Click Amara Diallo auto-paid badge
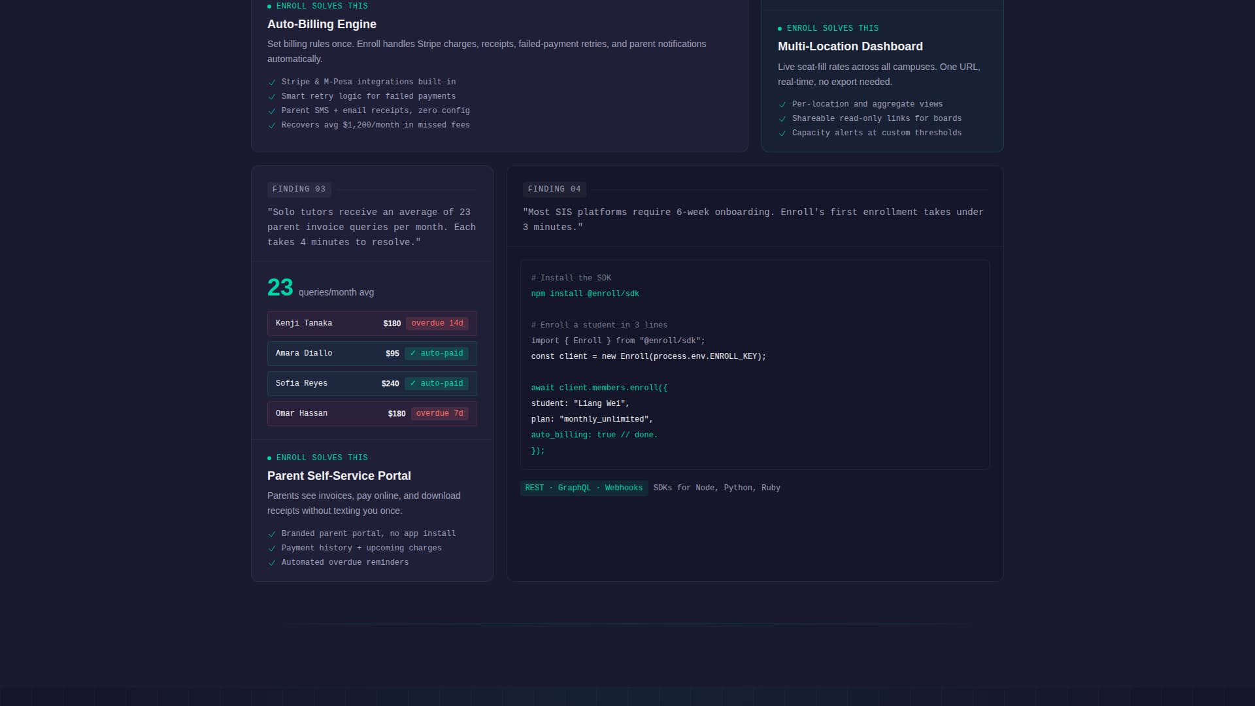The image size is (1255, 706). (437, 354)
